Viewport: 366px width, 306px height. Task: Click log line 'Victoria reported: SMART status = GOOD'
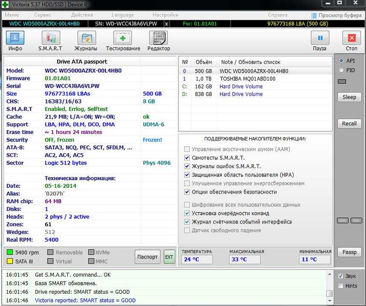85,300
